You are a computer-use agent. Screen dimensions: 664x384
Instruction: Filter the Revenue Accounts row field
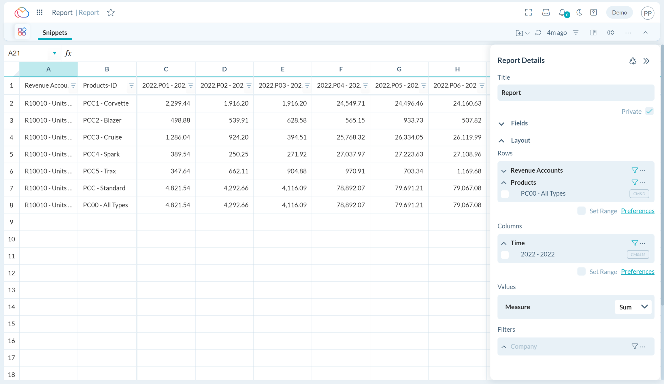click(x=634, y=170)
